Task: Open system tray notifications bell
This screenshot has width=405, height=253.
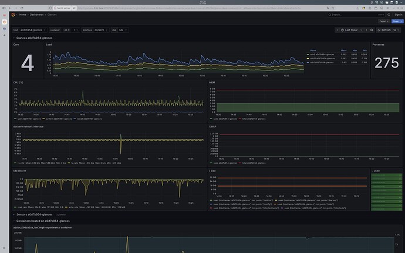Action: (x=372, y=2)
